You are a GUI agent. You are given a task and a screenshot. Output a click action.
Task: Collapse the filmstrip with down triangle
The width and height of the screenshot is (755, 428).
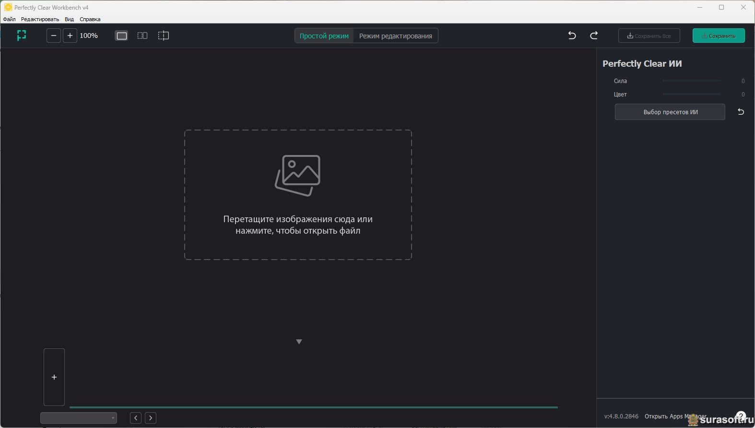(x=299, y=342)
